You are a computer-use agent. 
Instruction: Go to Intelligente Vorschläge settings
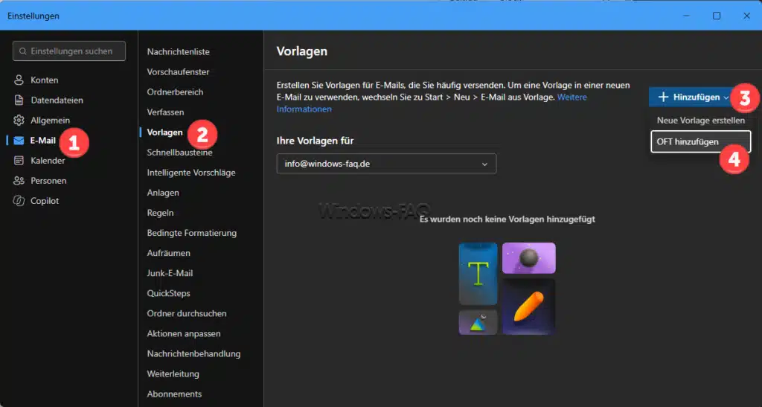pyautogui.click(x=191, y=173)
